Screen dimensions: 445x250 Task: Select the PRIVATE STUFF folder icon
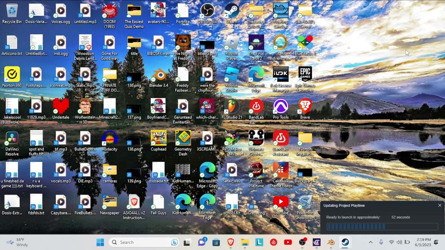[x=110, y=80]
